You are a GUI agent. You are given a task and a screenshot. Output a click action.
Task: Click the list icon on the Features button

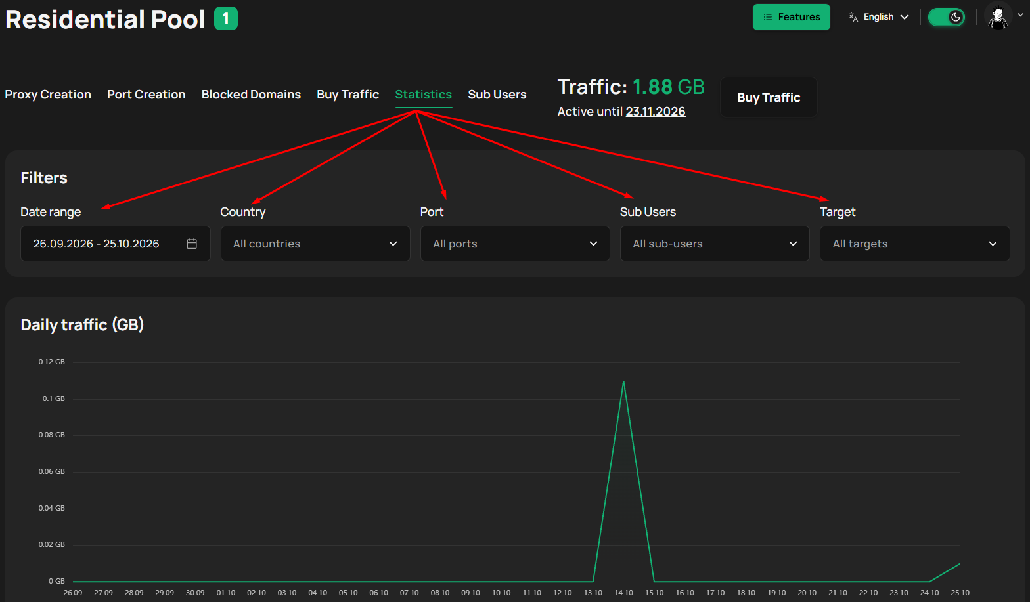[x=767, y=17]
